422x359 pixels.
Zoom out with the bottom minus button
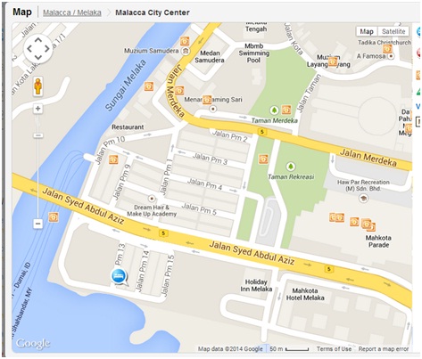[x=37, y=224]
